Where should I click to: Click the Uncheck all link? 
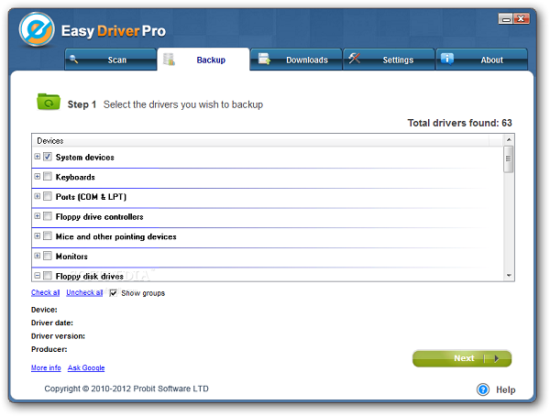[84, 292]
